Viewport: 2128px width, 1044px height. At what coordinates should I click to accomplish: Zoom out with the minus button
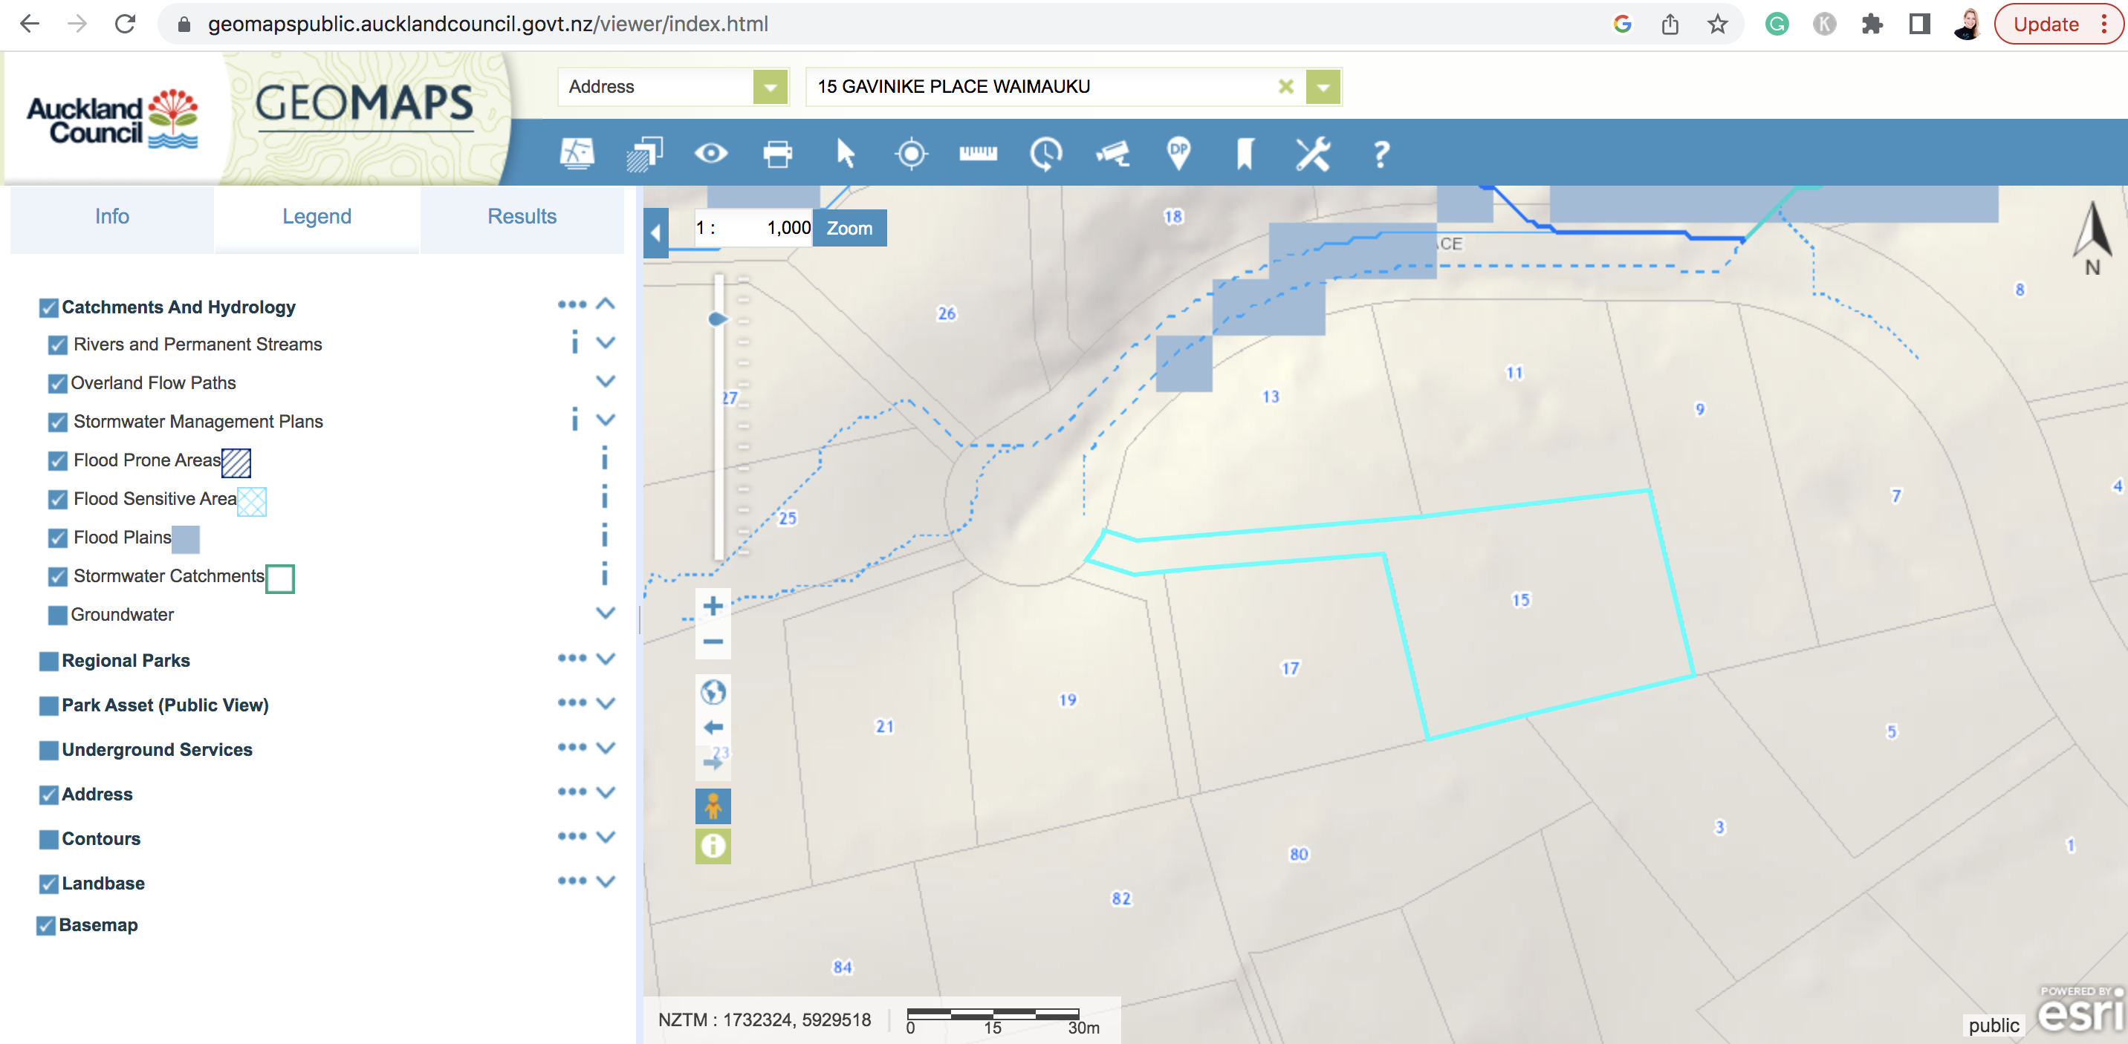click(x=713, y=642)
